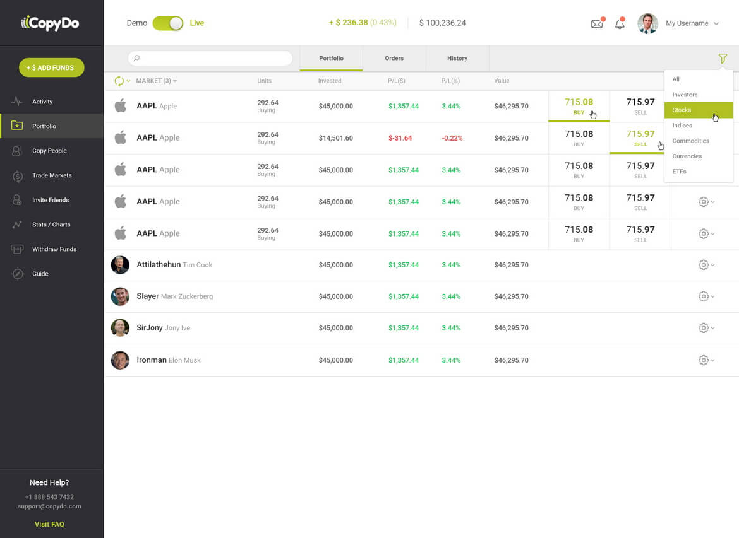The width and height of the screenshot is (739, 538).
Task: Select Stocks in the filter menu
Action: pos(699,110)
